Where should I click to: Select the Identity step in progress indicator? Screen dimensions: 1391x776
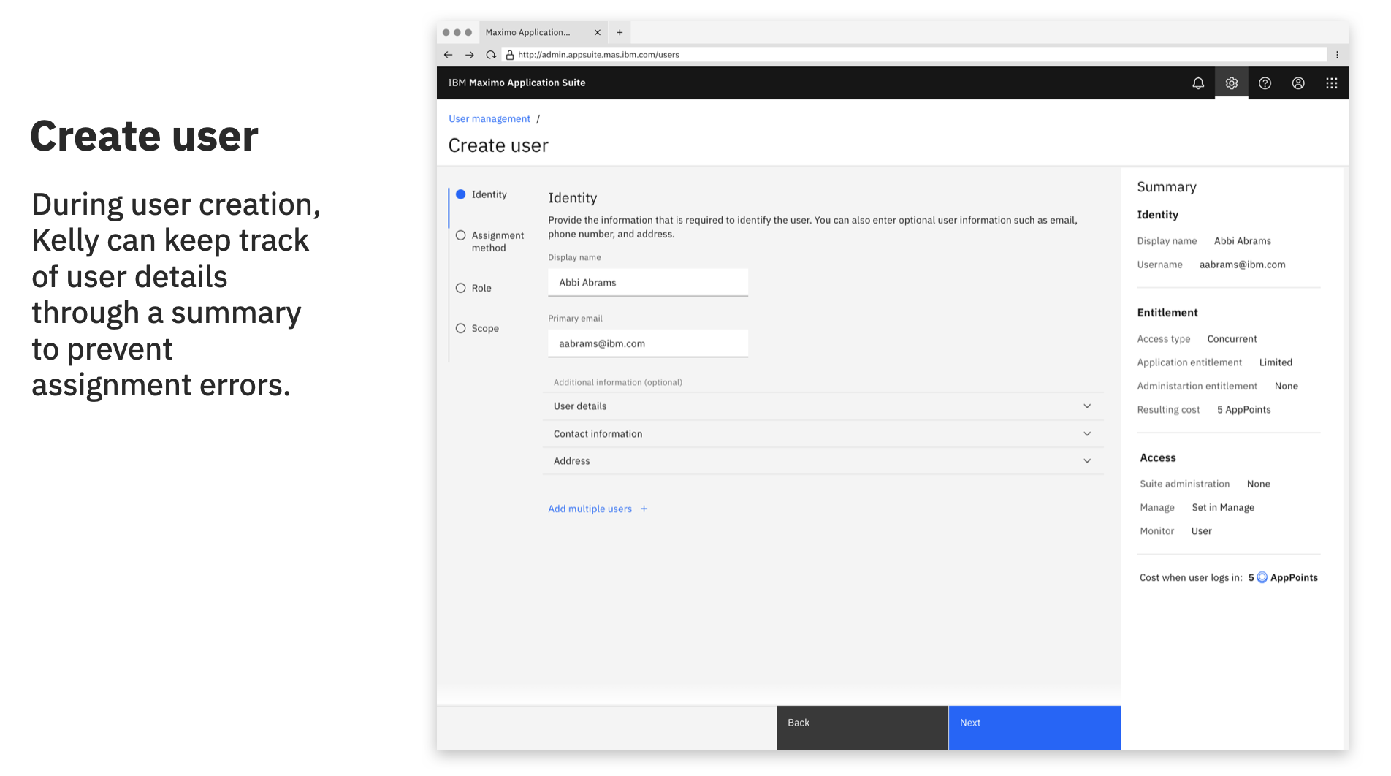[481, 194]
